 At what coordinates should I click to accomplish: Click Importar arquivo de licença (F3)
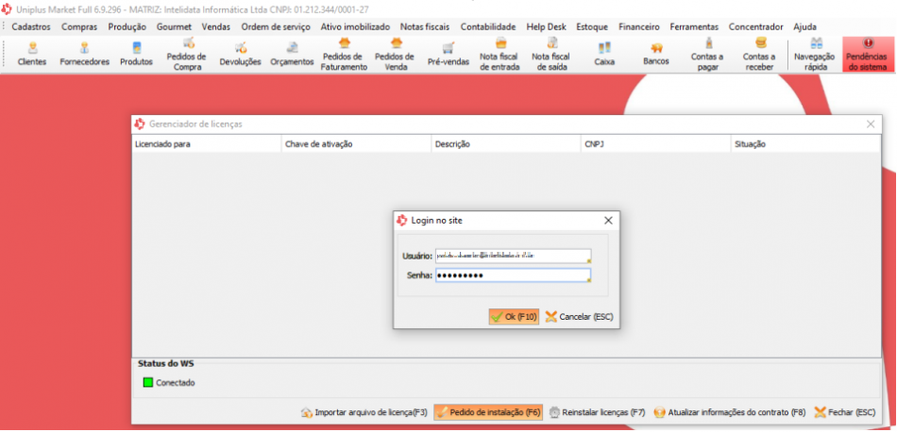click(x=364, y=412)
